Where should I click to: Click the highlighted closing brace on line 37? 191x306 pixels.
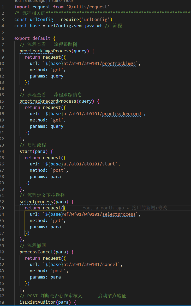pyautogui.click(x=26, y=233)
